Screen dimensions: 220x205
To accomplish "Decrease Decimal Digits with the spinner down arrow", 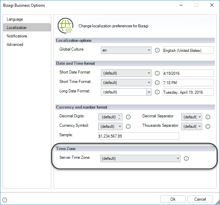I will point(119,119).
